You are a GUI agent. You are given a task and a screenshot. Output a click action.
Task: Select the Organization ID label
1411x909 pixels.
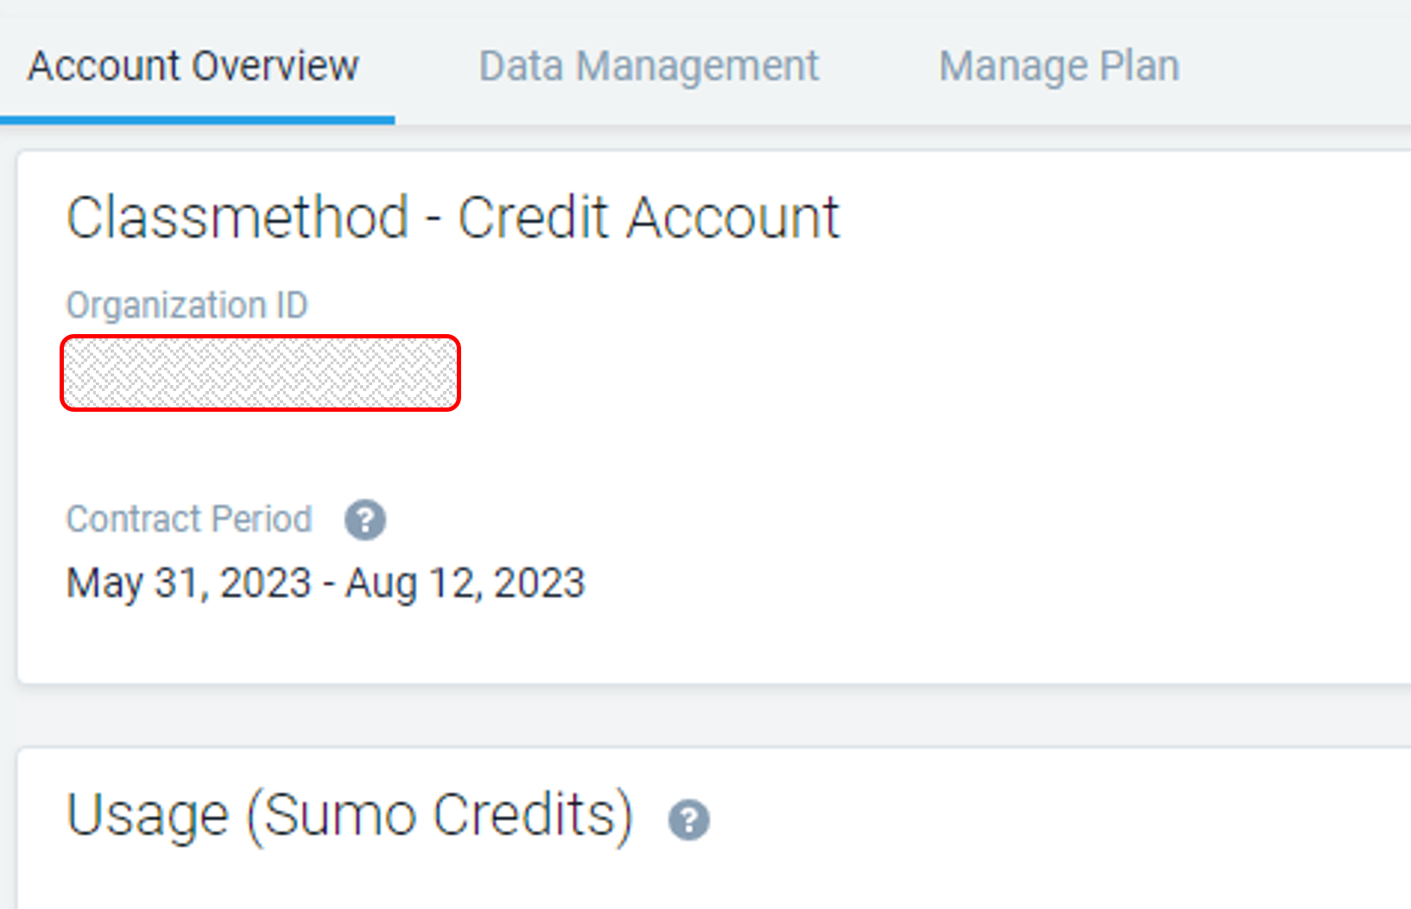[187, 305]
